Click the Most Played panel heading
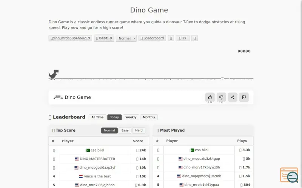302x188 pixels. coord(172,130)
